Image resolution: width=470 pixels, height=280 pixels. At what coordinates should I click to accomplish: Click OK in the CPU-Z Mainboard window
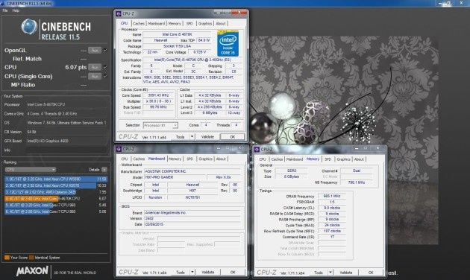(x=233, y=273)
